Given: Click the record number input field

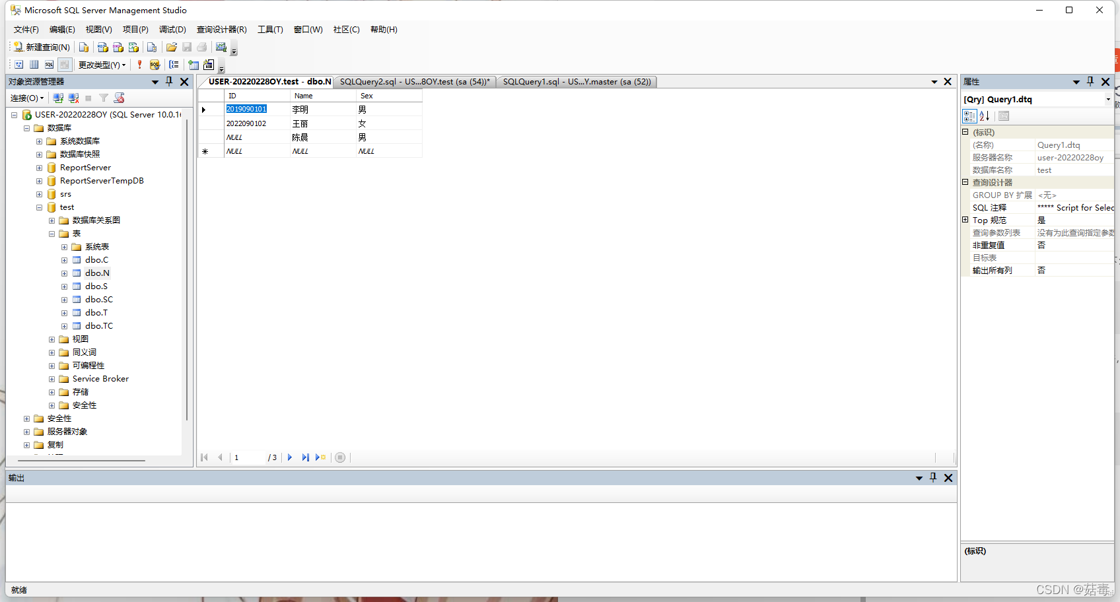Looking at the screenshot, I should pos(248,457).
